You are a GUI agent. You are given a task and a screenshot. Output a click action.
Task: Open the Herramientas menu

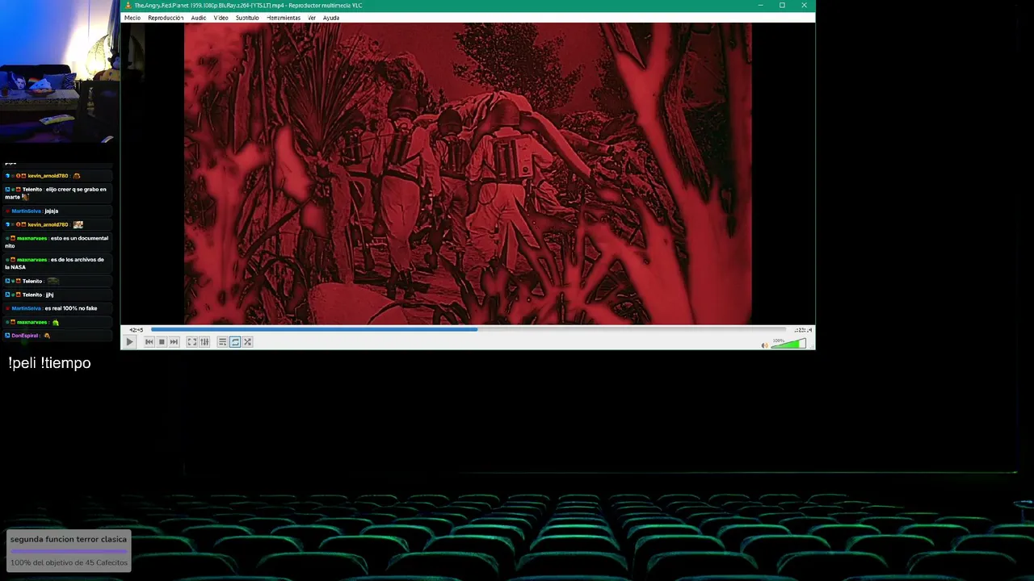tap(284, 18)
